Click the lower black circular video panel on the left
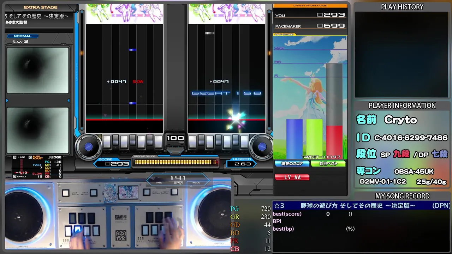 [38, 130]
